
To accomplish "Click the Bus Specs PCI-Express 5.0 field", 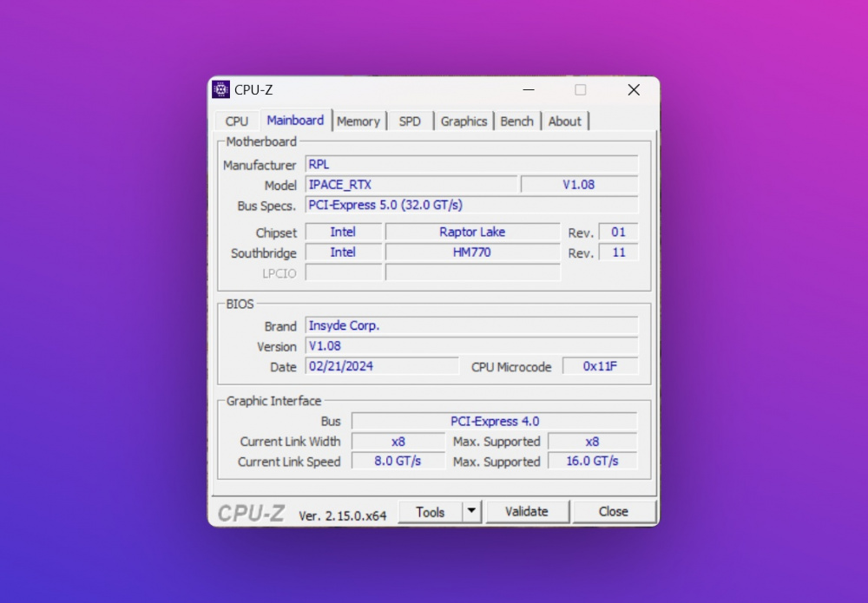I will [471, 205].
